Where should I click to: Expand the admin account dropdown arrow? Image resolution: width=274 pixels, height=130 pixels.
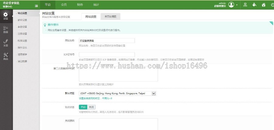click(x=237, y=5)
